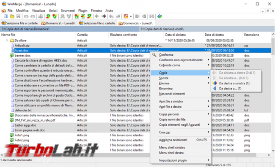Click the Refresh toolbar icon
The height and width of the screenshot is (168, 275).
point(159,16)
